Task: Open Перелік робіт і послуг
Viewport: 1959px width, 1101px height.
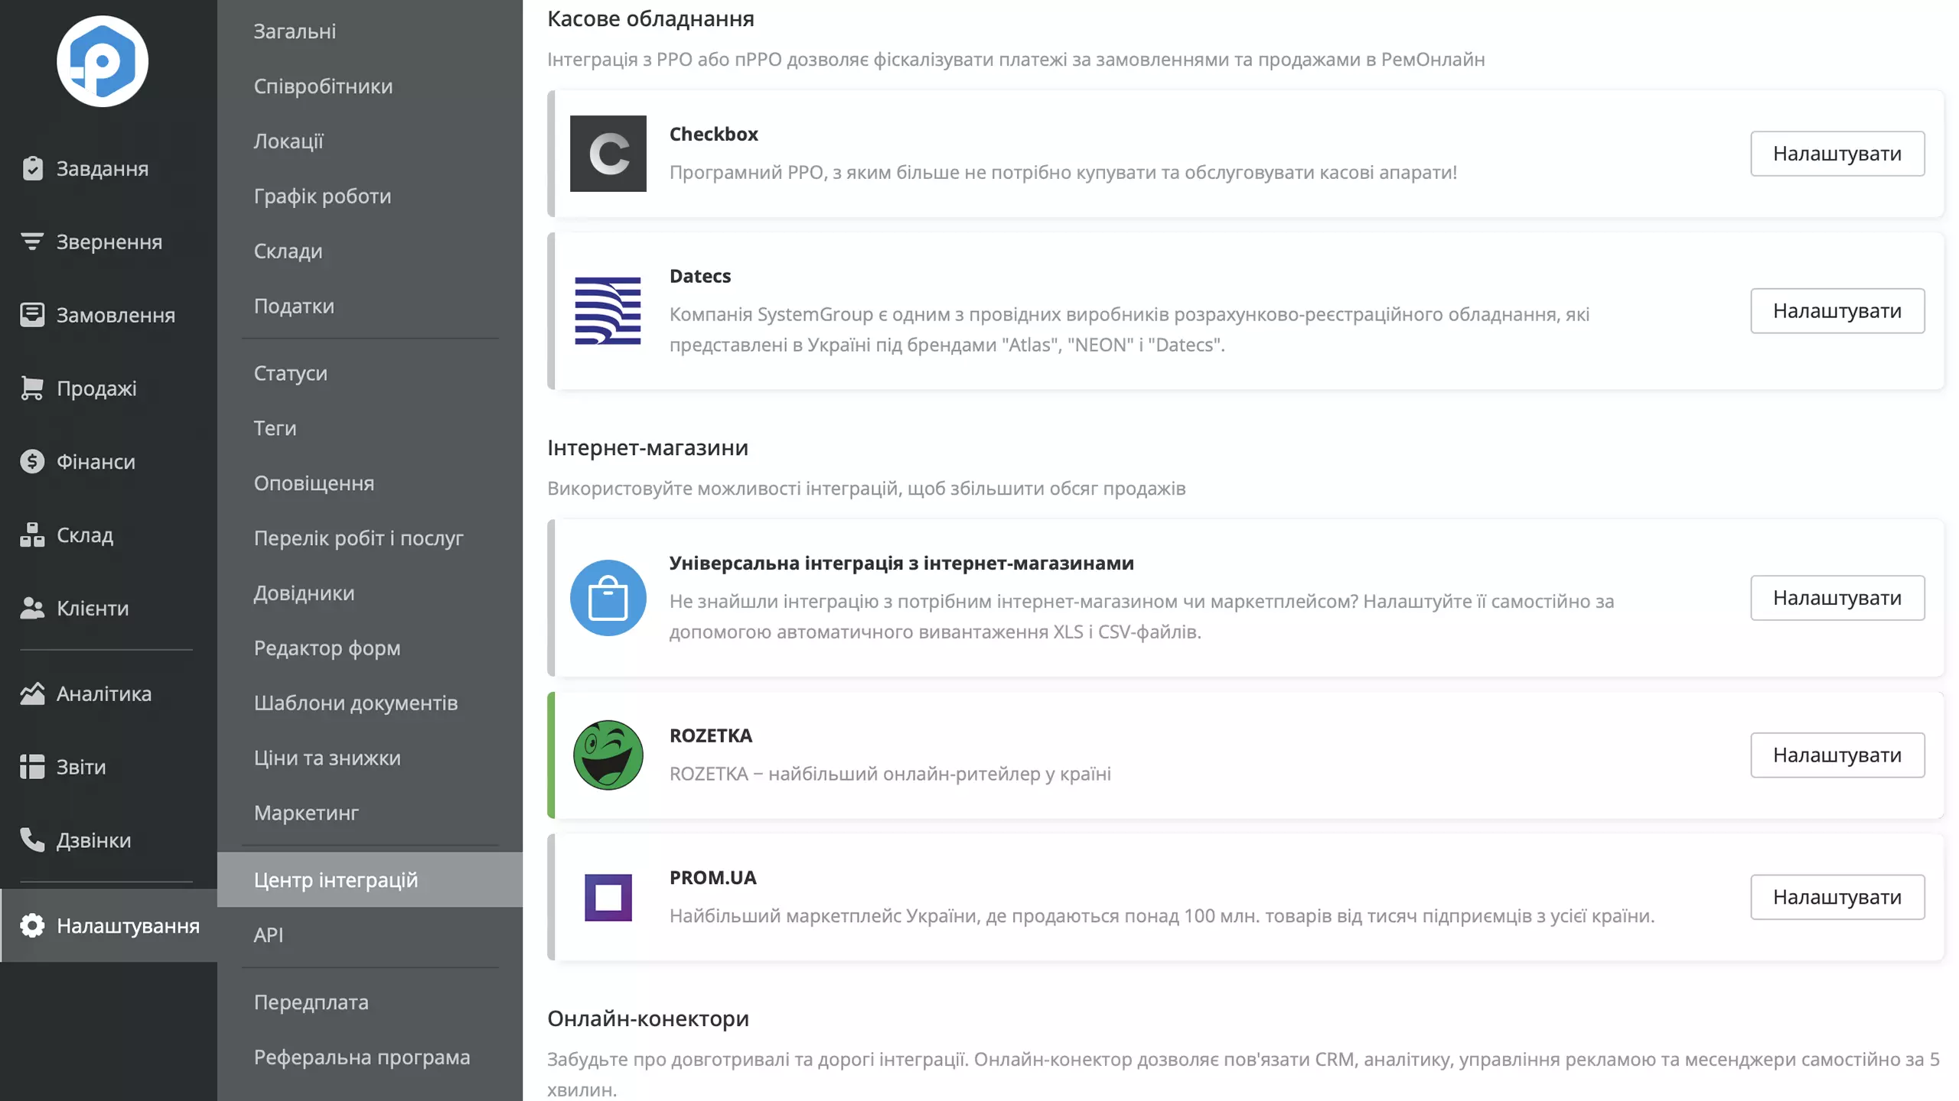Action: click(x=370, y=538)
